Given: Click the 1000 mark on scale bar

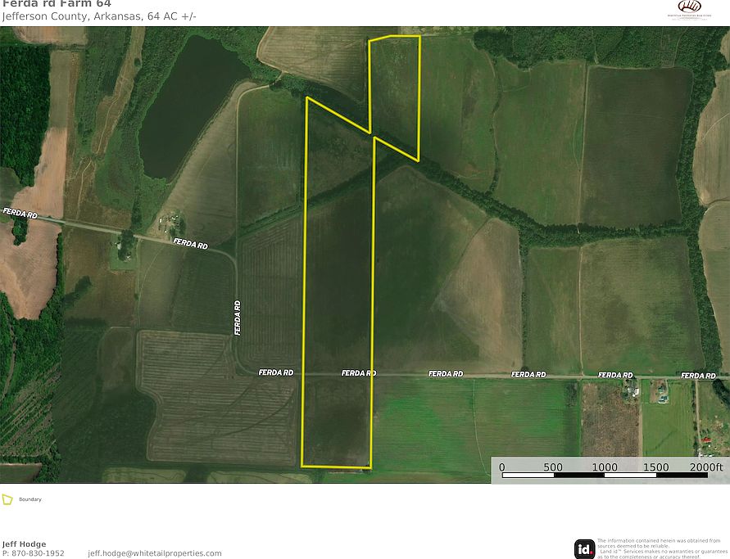Looking at the screenshot, I should pyautogui.click(x=605, y=467).
